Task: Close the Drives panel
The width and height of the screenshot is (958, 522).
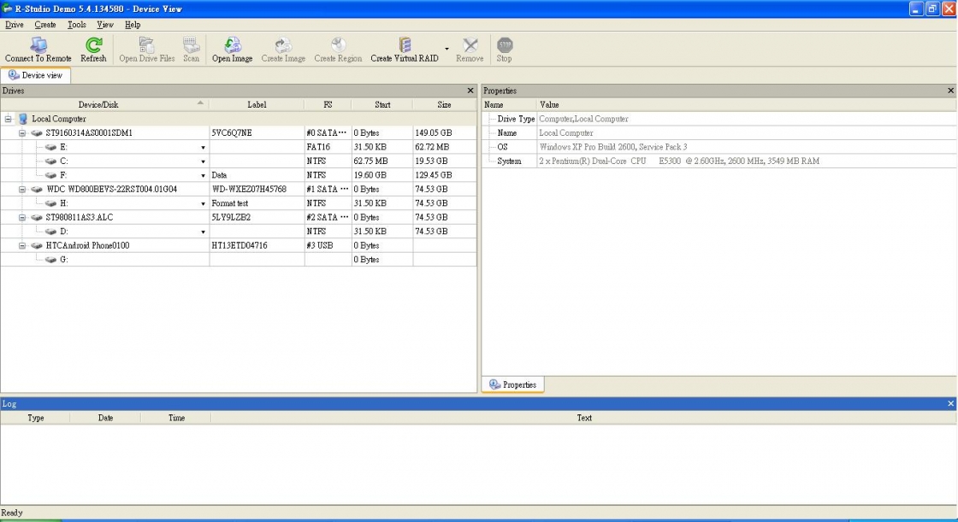Action: [x=470, y=91]
